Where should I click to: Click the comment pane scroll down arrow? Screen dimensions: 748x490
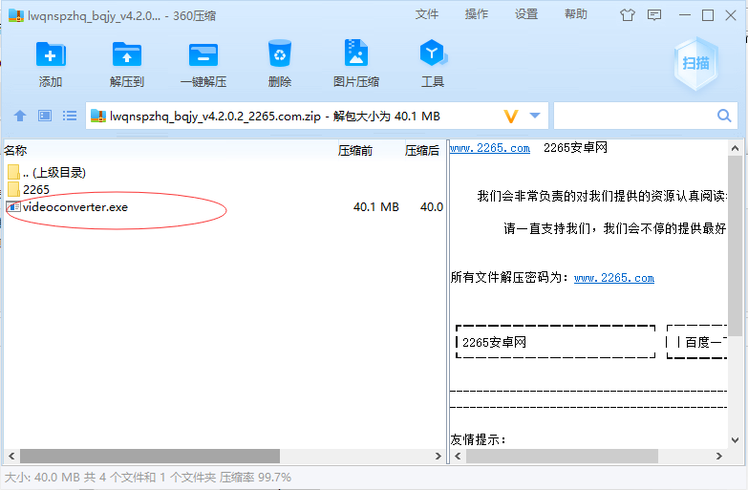(x=736, y=440)
